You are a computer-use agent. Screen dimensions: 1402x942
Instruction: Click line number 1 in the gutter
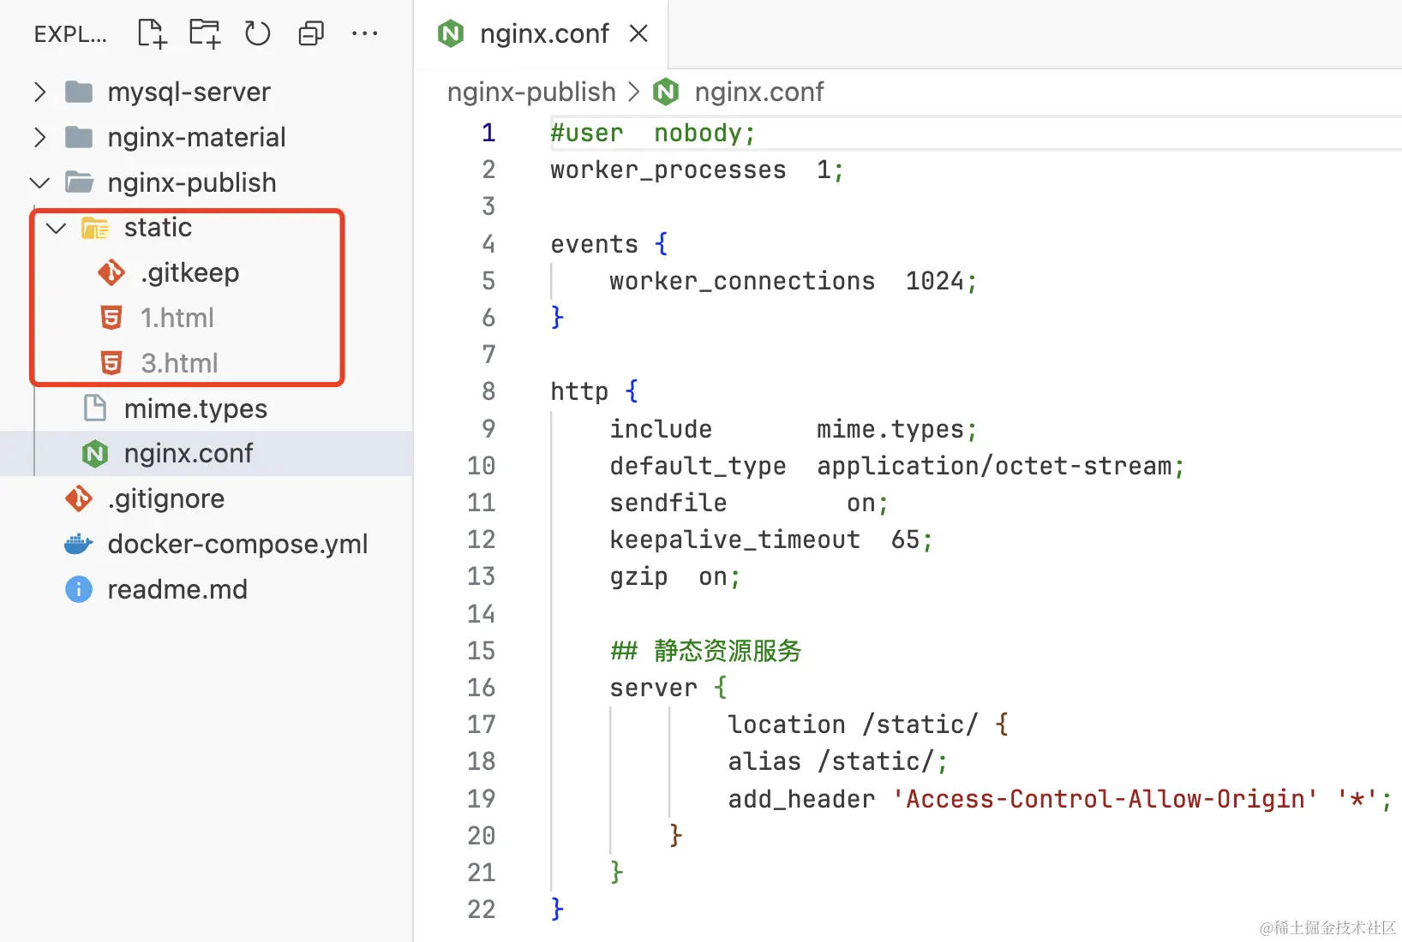pyautogui.click(x=488, y=133)
